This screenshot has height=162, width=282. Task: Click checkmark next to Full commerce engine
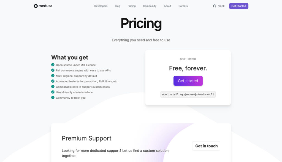click(x=53, y=70)
